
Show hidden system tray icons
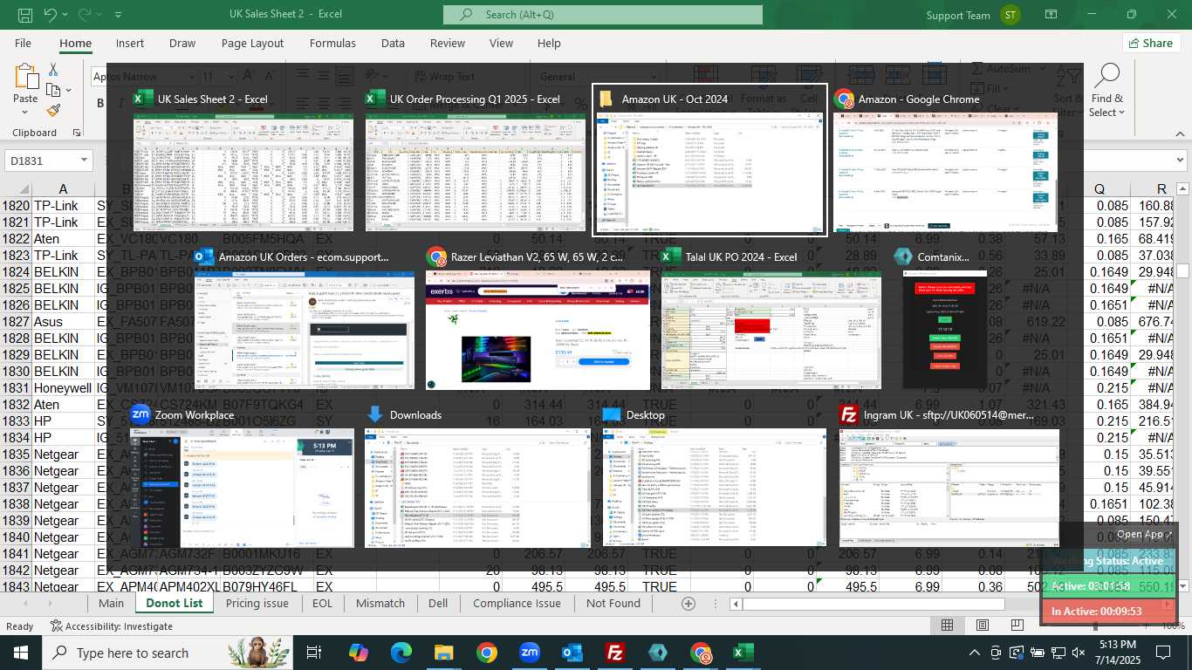975,653
